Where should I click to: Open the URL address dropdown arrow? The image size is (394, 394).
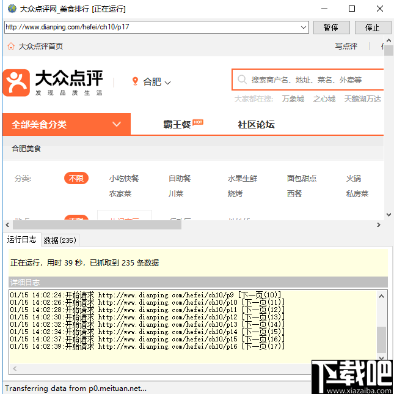[x=304, y=27]
